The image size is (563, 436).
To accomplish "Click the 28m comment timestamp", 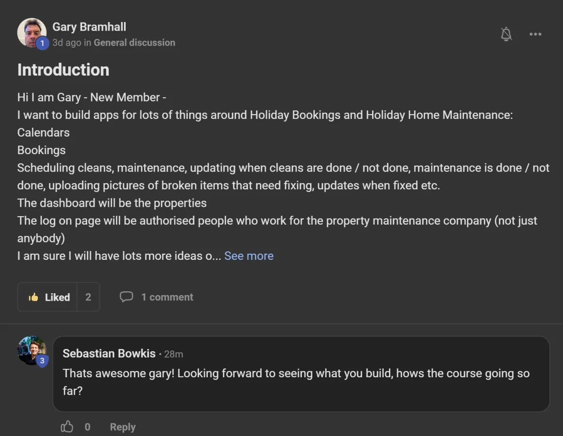I will tap(174, 354).
